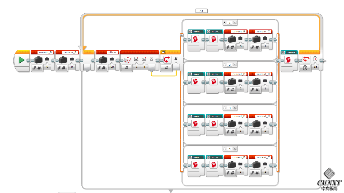
Task: Select briefcase icon of current_B block beside Start block
Action: 39,60
